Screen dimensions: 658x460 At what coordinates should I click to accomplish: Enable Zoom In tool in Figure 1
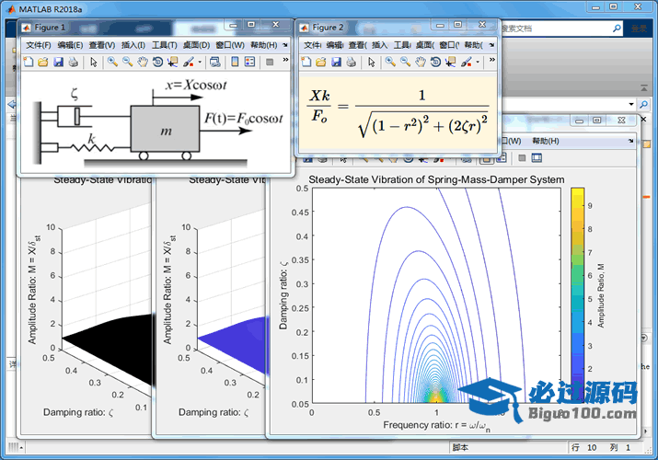click(112, 62)
